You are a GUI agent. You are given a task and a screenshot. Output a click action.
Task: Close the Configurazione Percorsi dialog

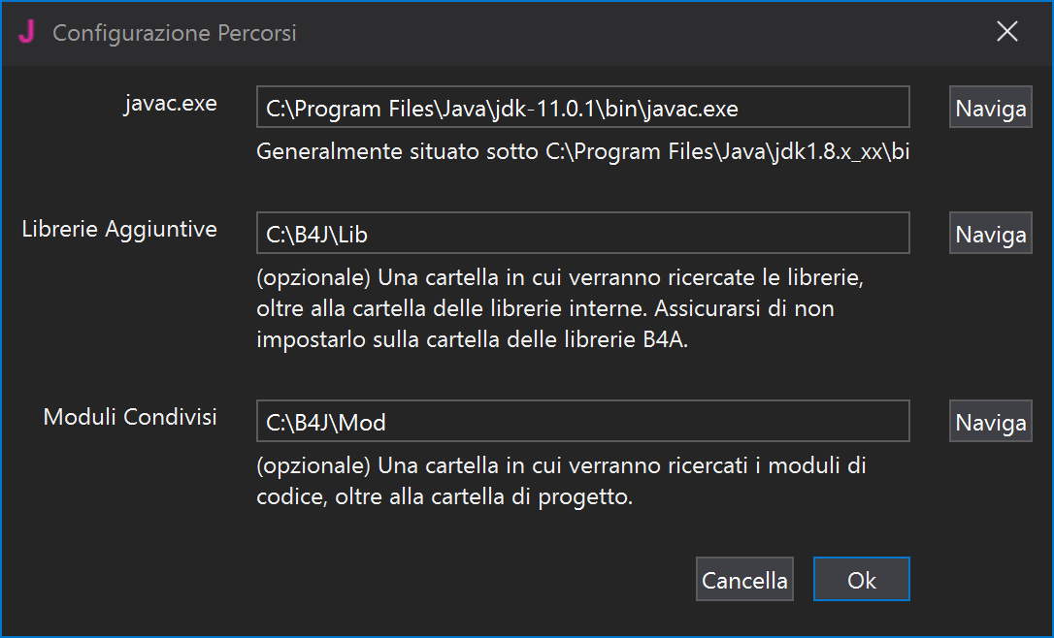(x=1007, y=31)
